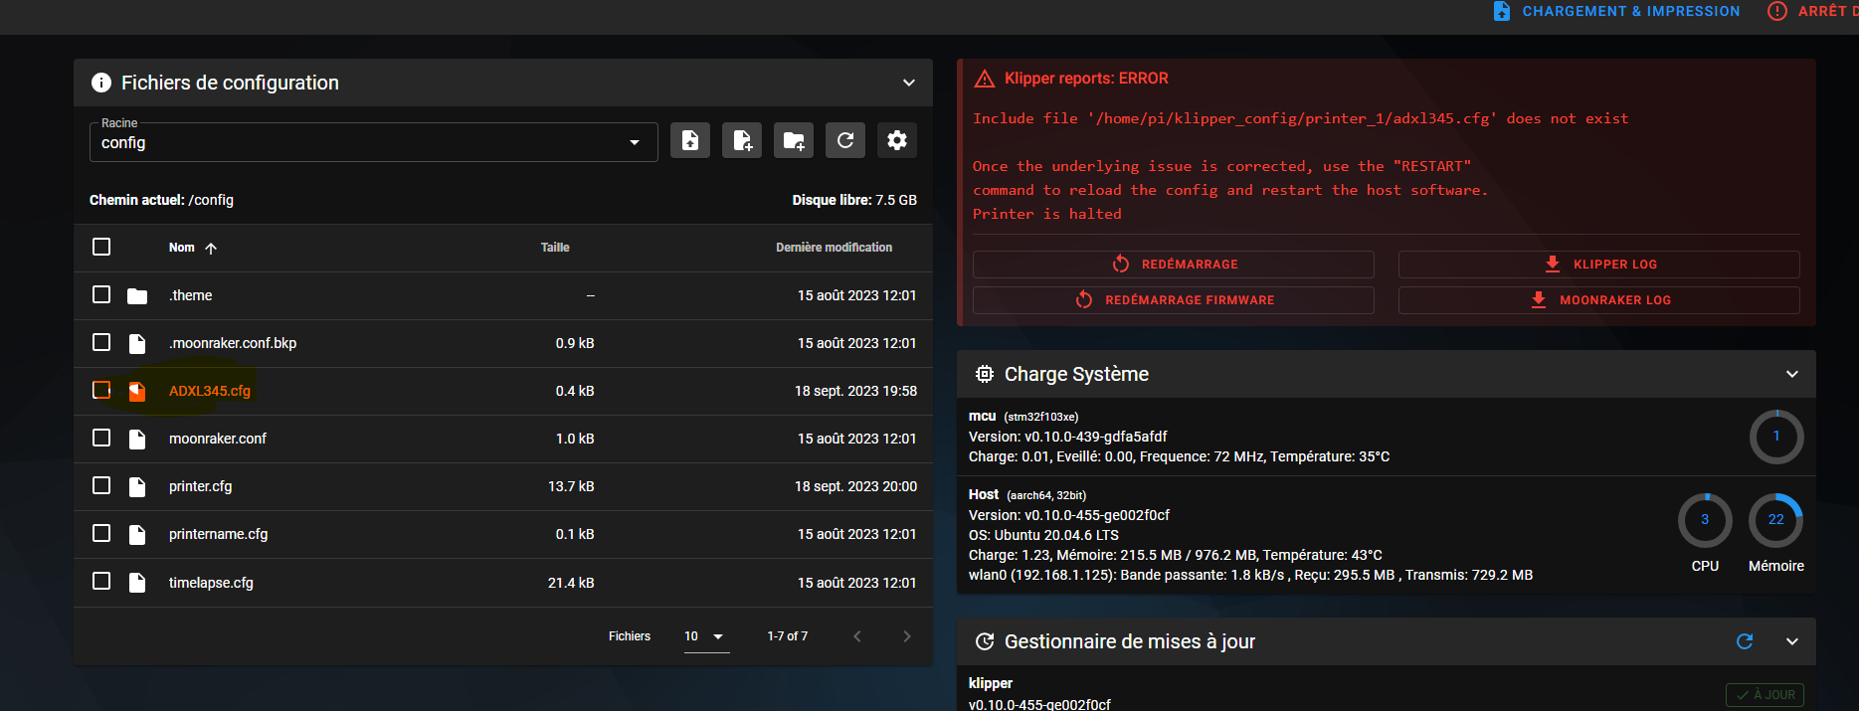This screenshot has height=711, width=1859.
Task: Sort by Dernière modification column
Action: point(835,248)
